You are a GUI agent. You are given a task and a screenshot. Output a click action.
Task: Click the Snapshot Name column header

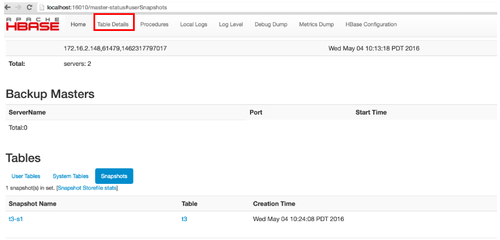click(33, 203)
